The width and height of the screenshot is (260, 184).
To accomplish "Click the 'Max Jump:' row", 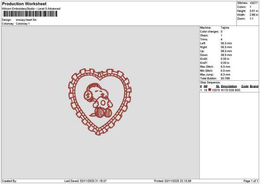I will [215, 75].
